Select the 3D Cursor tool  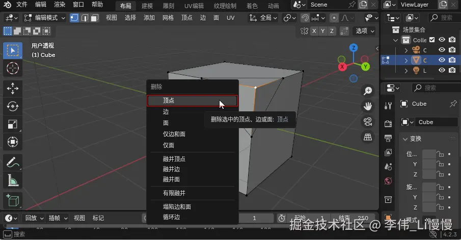(12, 68)
